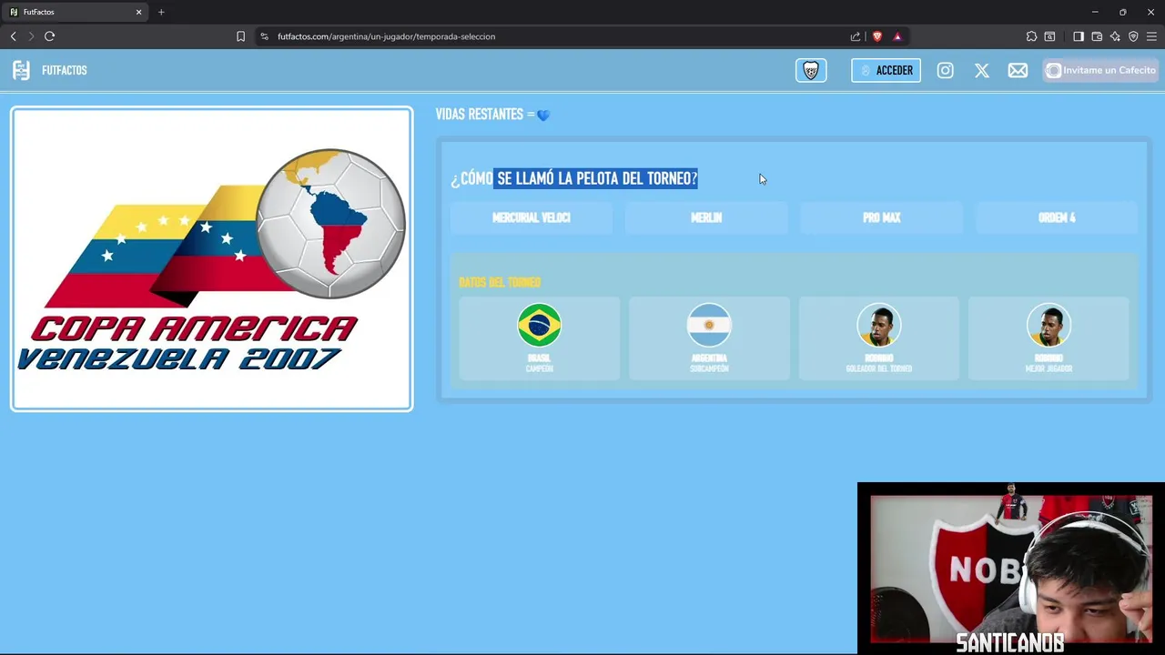1165x655 pixels.
Task: Restore down the browser window
Action: (x=1123, y=12)
